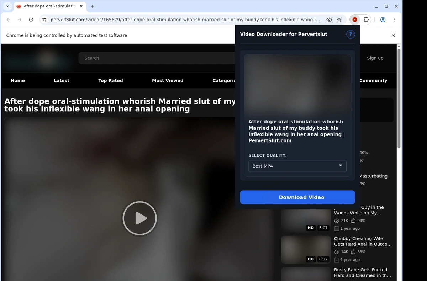The width and height of the screenshot is (427, 281).
Task: Open help question-mark in downloader popup
Action: 350,34
